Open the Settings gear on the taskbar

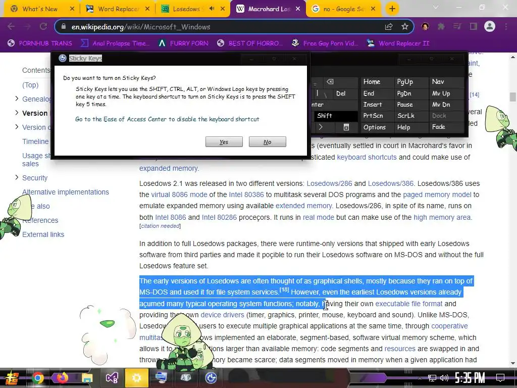[x=136, y=378]
